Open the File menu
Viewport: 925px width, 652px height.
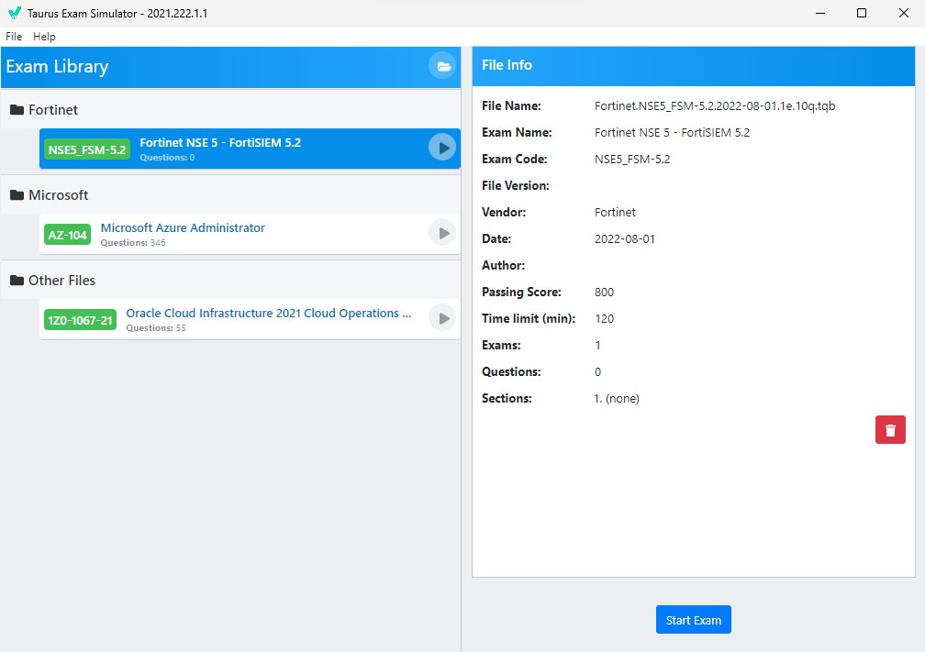click(x=14, y=37)
